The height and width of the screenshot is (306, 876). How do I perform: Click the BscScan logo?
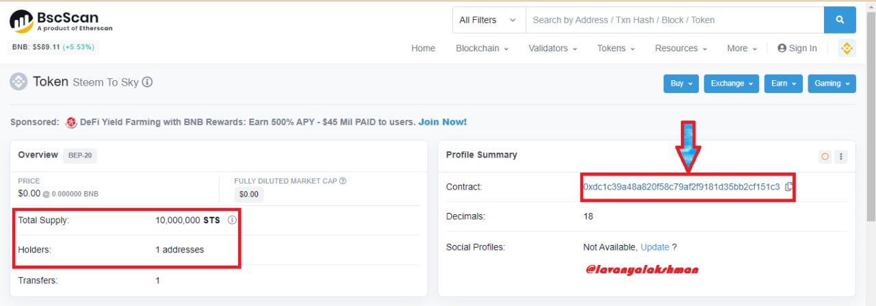pyautogui.click(x=61, y=21)
